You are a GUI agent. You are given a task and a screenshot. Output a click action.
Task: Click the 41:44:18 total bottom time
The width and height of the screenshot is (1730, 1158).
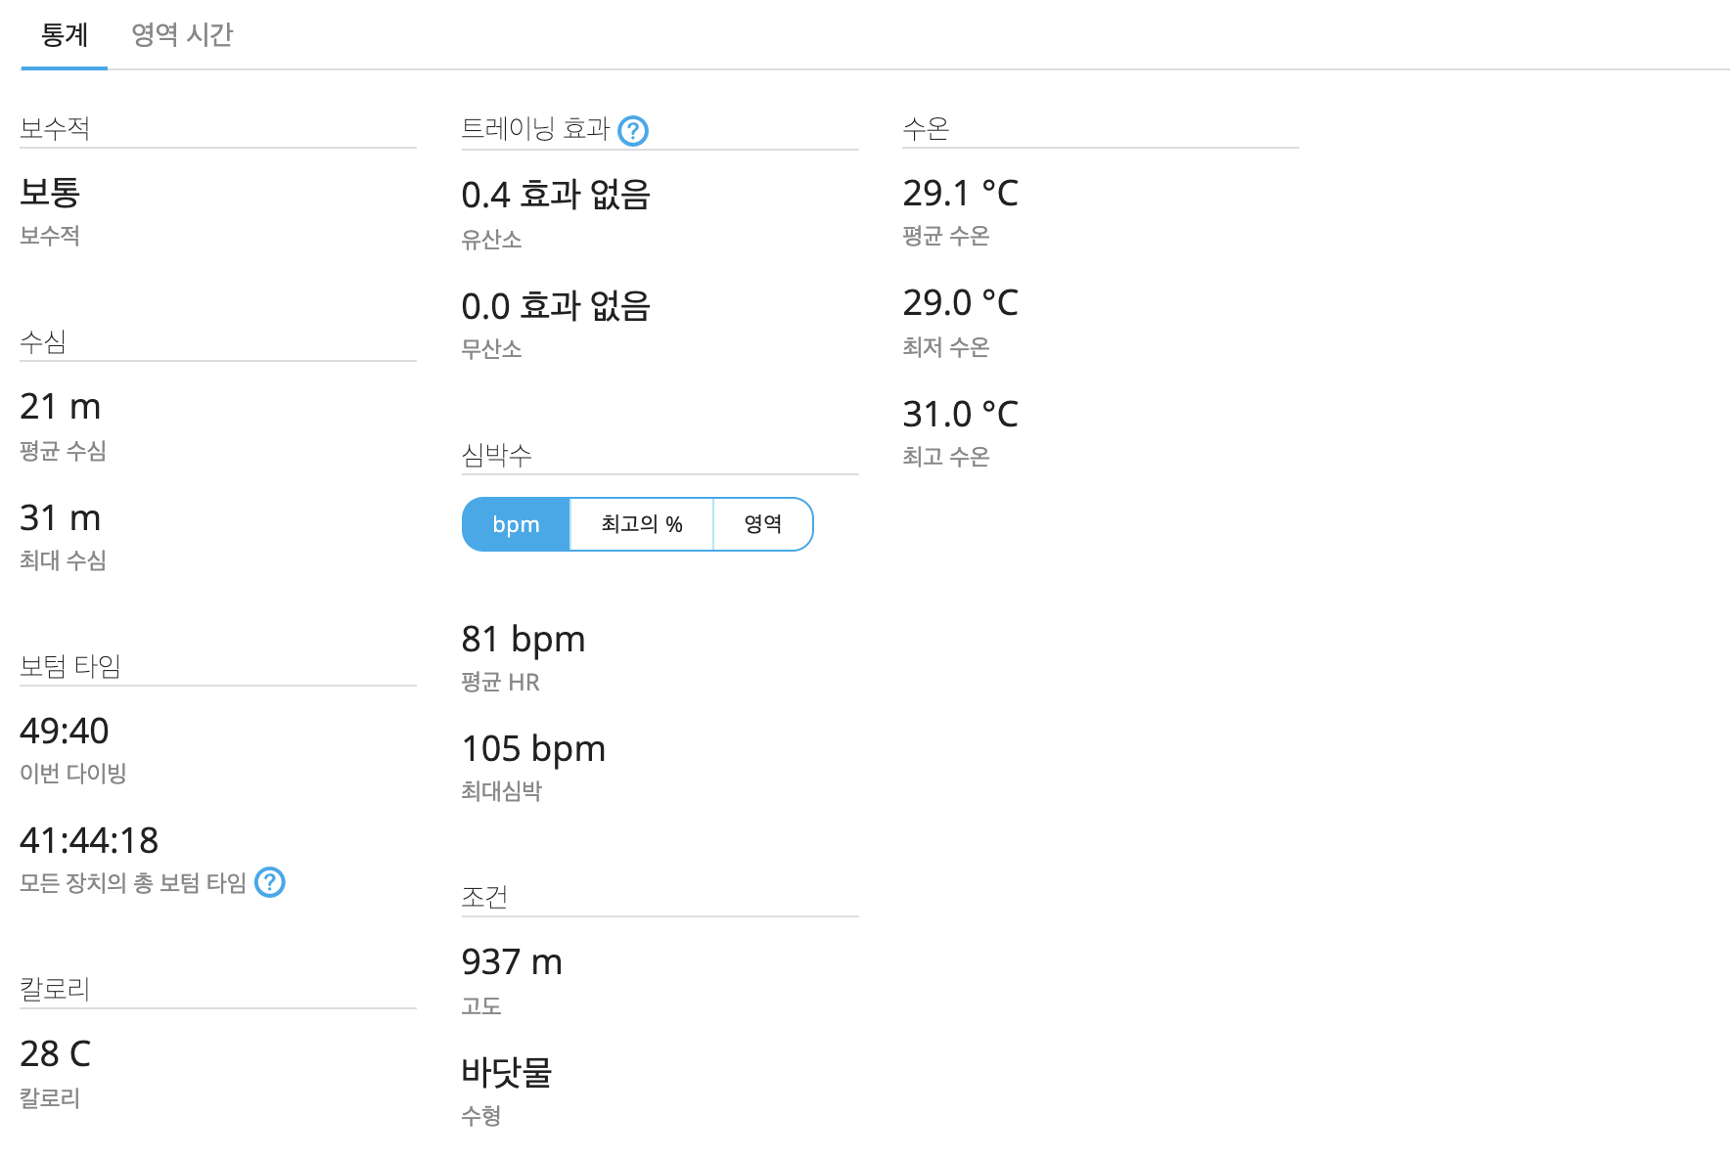89,840
